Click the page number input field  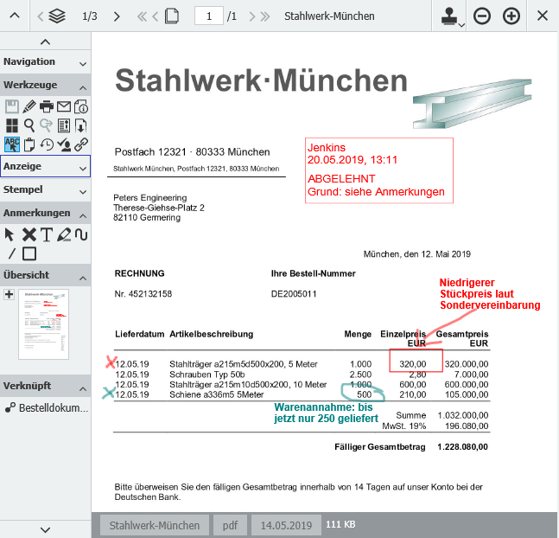pyautogui.click(x=209, y=16)
